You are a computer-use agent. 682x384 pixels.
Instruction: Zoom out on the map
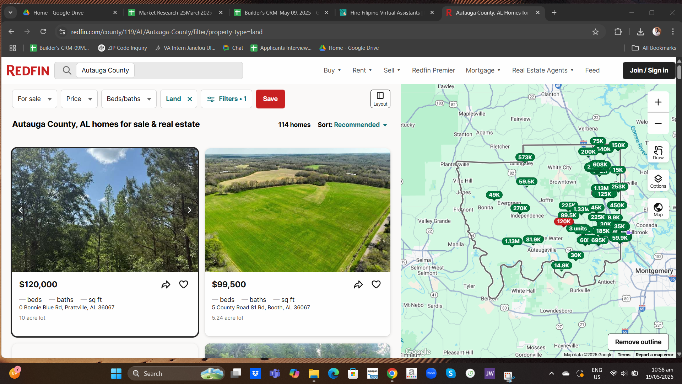tap(658, 123)
